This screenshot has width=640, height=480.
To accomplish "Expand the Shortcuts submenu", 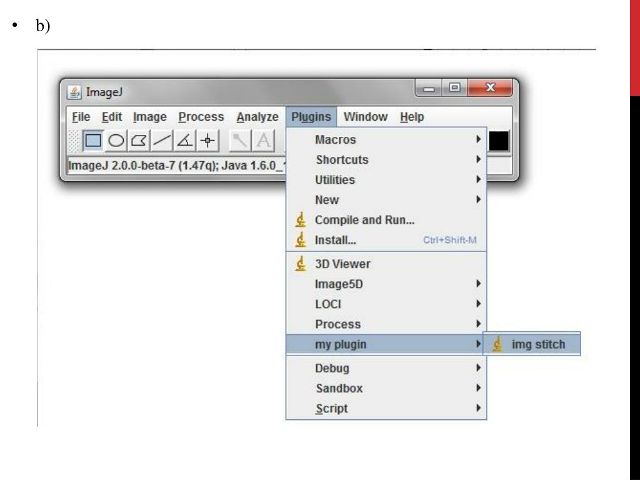I will click(x=386, y=159).
